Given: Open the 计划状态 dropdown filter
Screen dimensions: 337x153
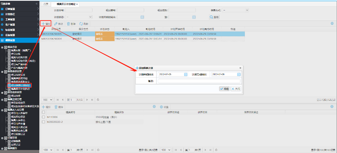Looking at the screenshot, I should [91, 17].
